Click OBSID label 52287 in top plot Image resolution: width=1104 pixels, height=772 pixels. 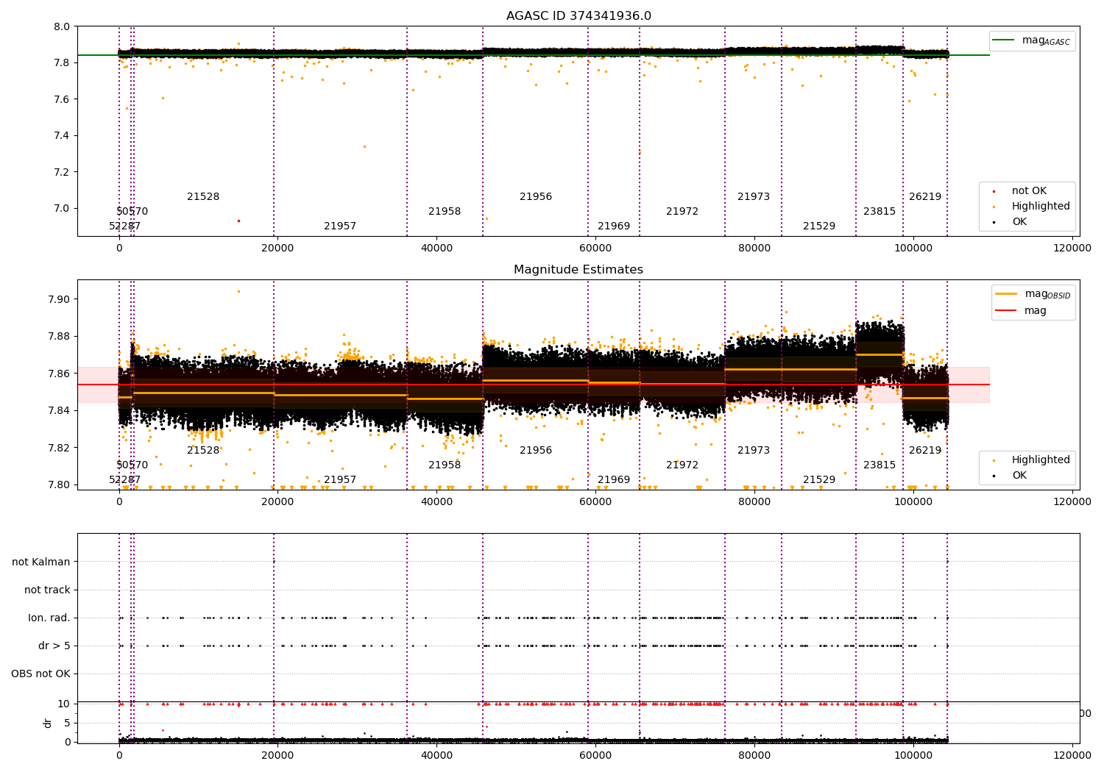pos(125,226)
